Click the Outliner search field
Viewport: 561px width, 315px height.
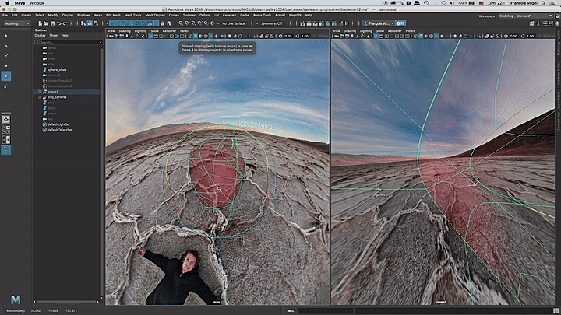point(69,41)
